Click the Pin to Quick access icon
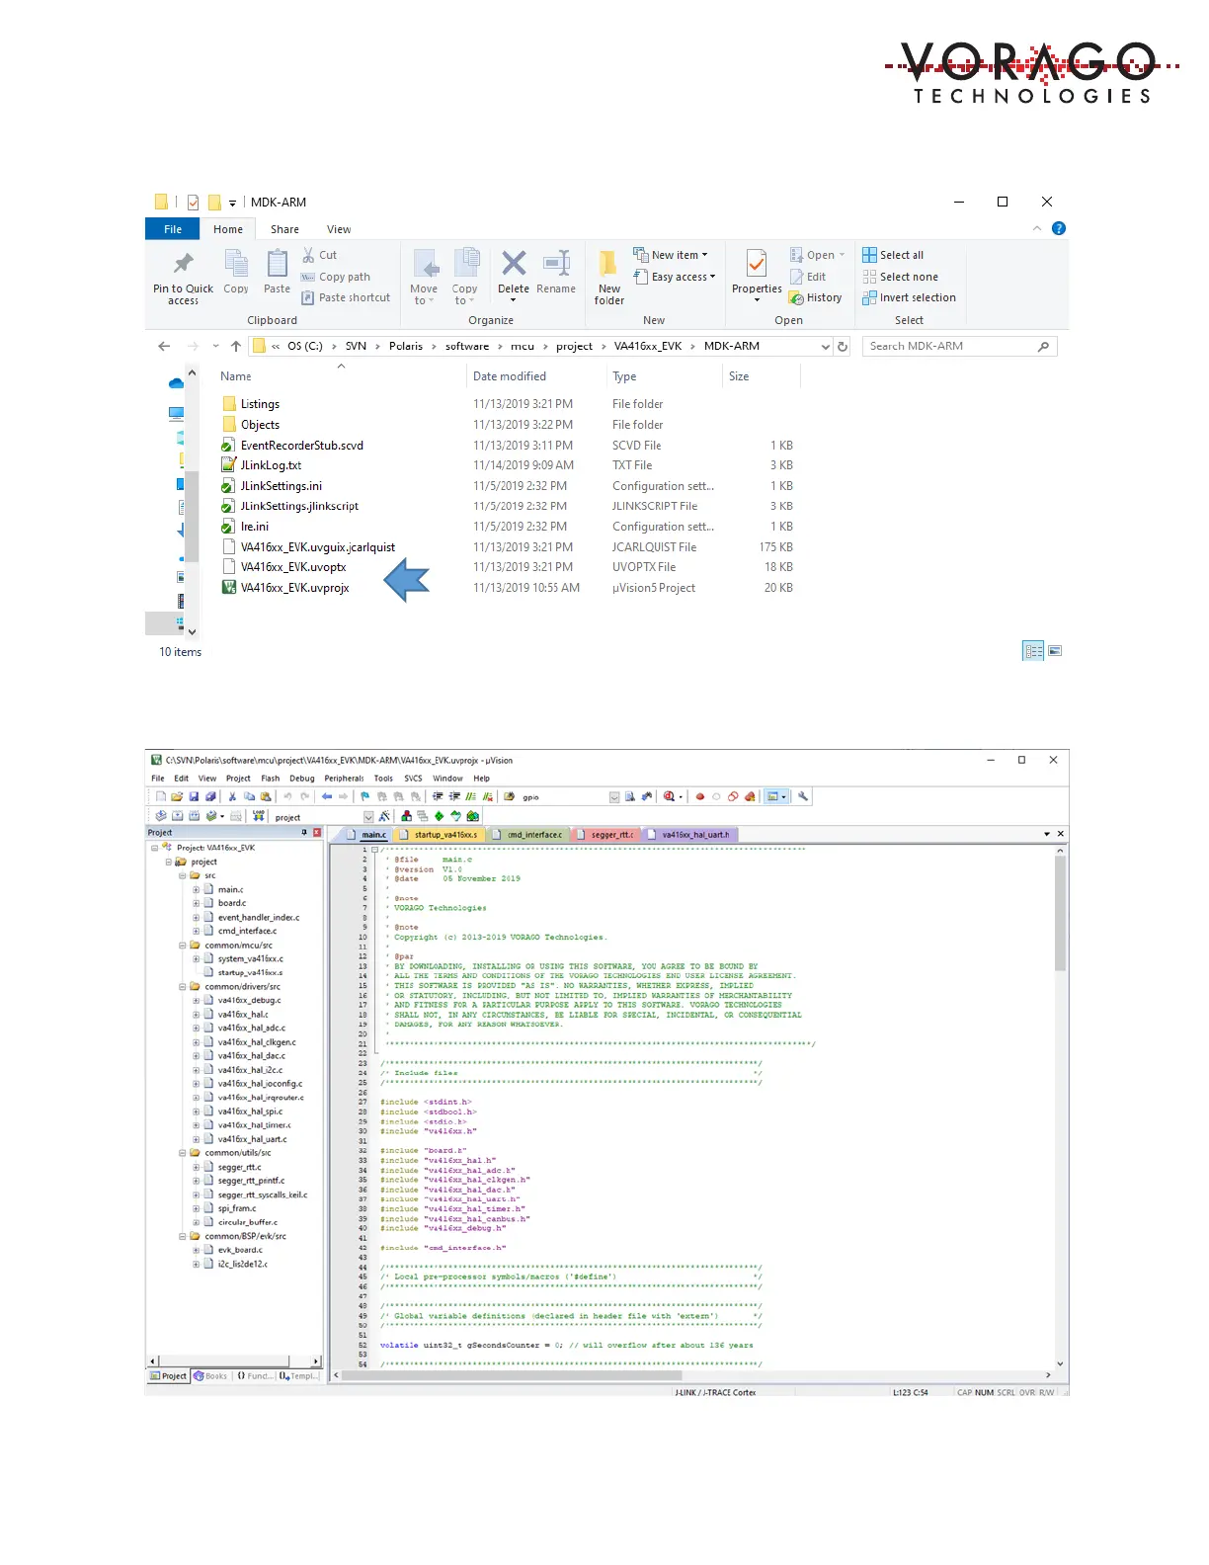 point(184,264)
